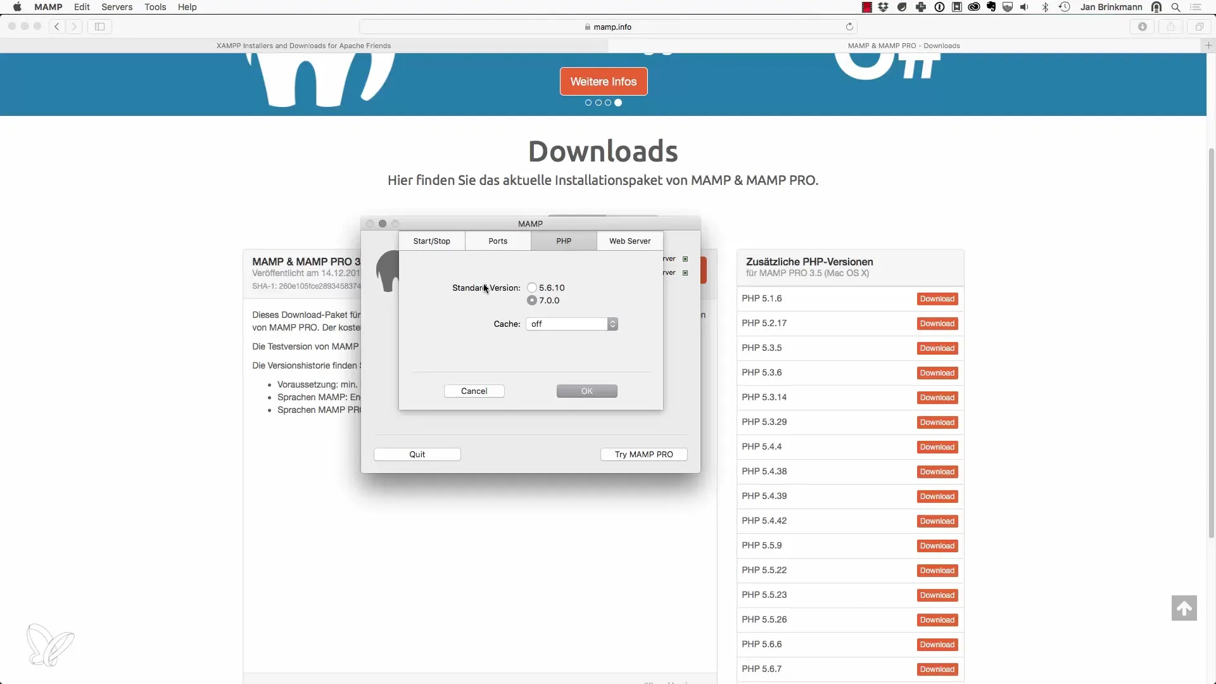Switch to Web Server tab
1216x684 pixels.
tap(630, 241)
